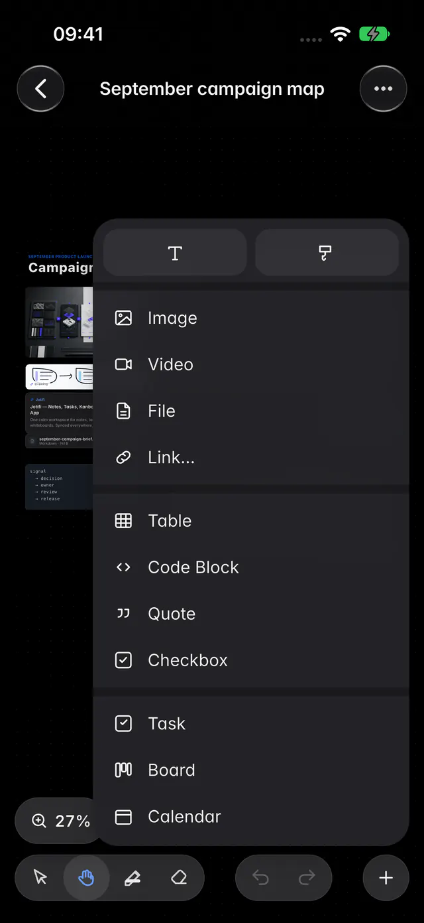The height and width of the screenshot is (923, 424).
Task: Insert an Image from the menu
Action: (250, 318)
